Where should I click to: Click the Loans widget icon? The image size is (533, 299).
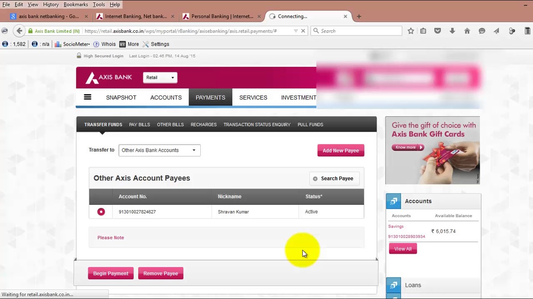coord(394,285)
